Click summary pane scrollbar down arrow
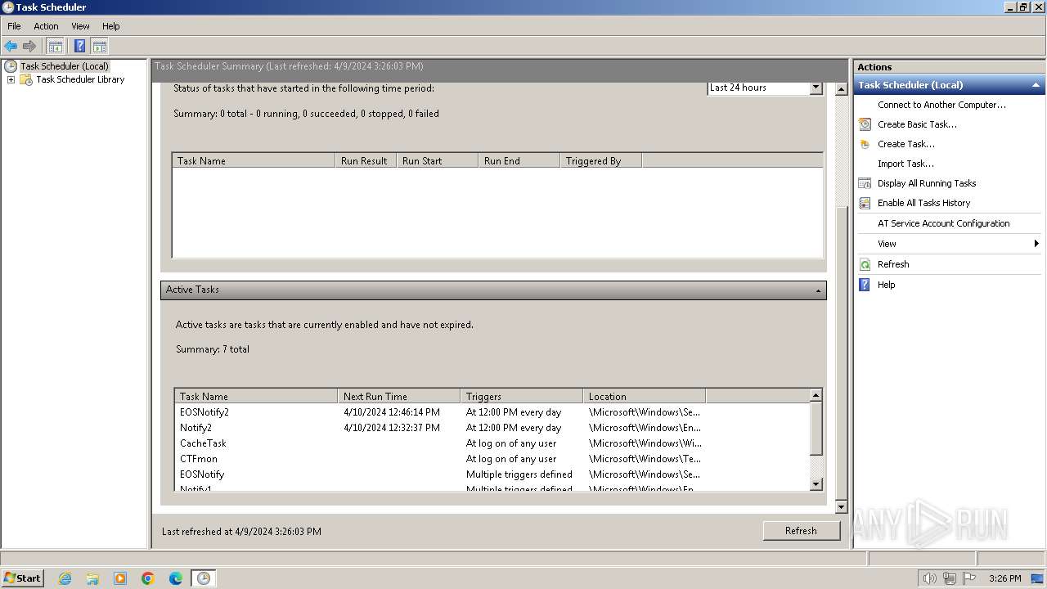This screenshot has height=589, width=1047. pyautogui.click(x=841, y=507)
